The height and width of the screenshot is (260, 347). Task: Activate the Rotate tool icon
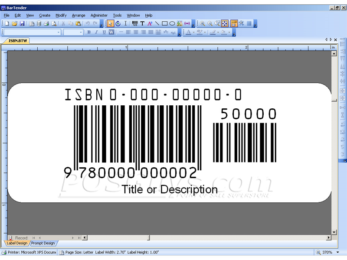click(118, 23)
